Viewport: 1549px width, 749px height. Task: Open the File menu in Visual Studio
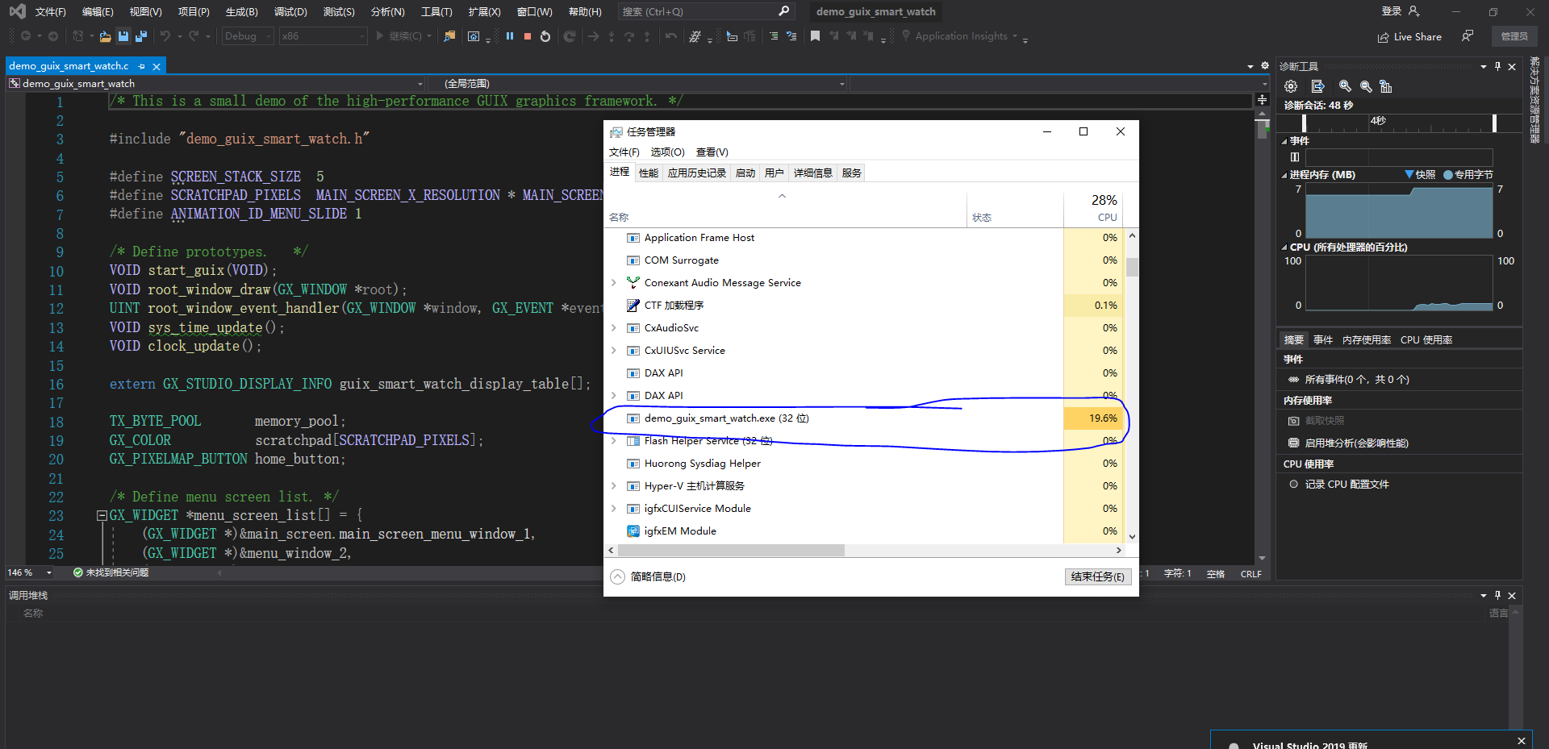[x=50, y=12]
